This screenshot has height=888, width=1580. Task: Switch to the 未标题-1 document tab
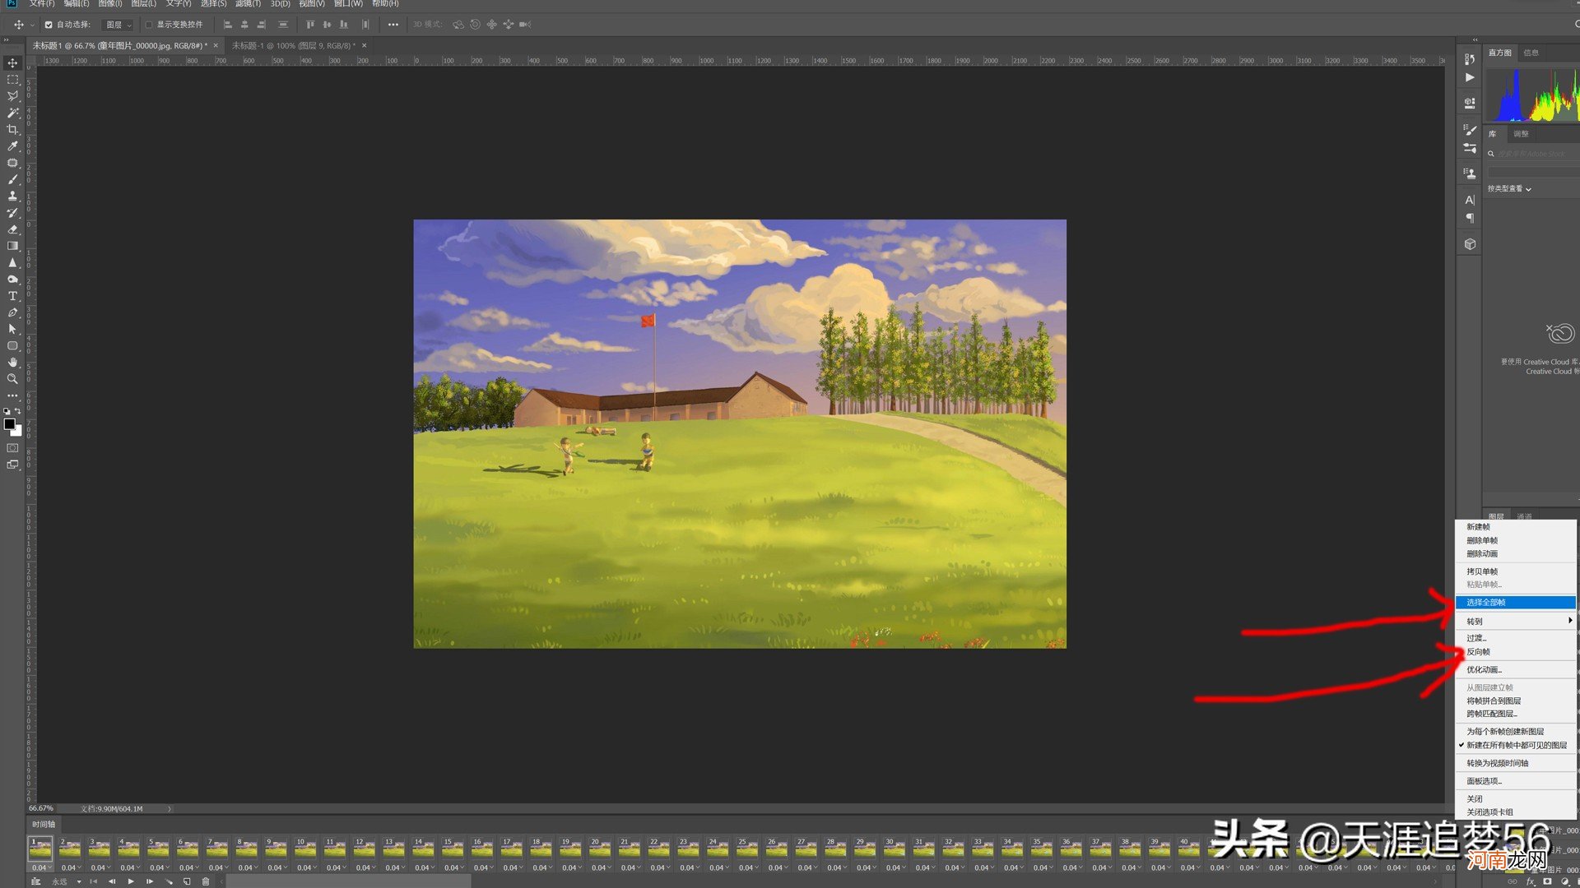tap(294, 45)
